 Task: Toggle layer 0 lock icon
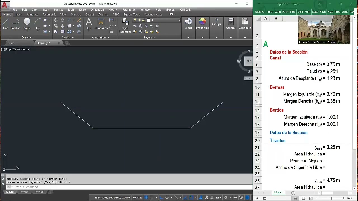click(x=143, y=20)
